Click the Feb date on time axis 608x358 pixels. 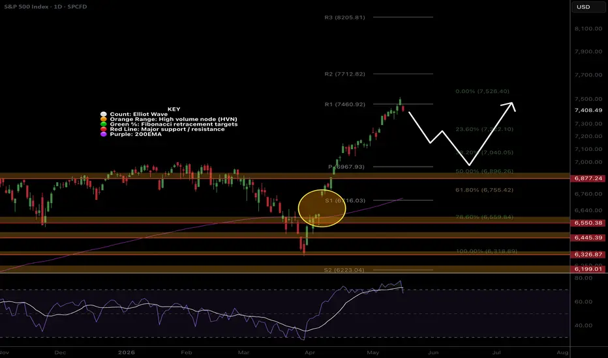tap(187, 353)
